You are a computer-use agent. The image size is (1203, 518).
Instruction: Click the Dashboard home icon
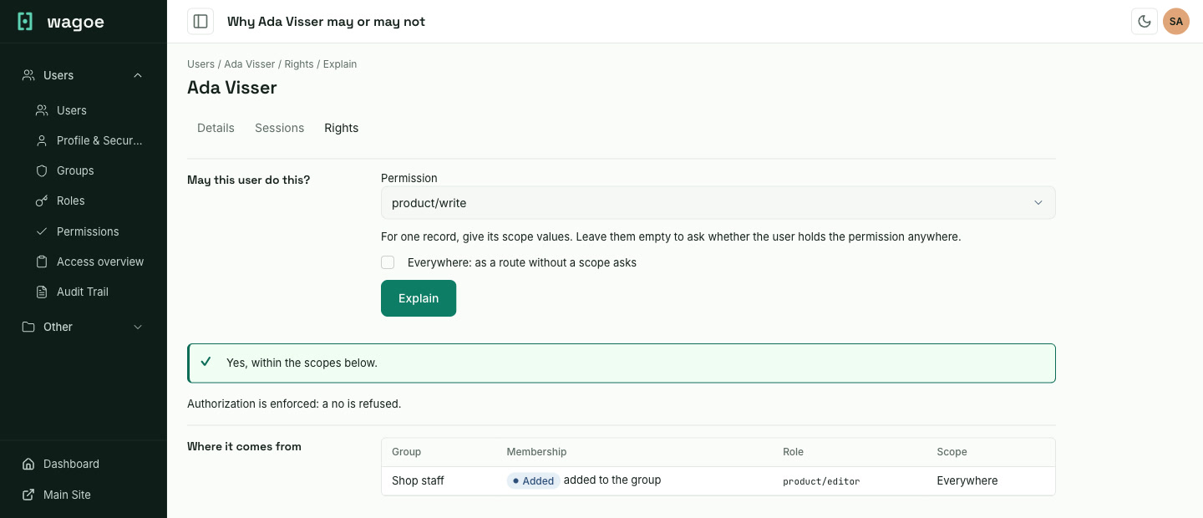[x=28, y=464]
